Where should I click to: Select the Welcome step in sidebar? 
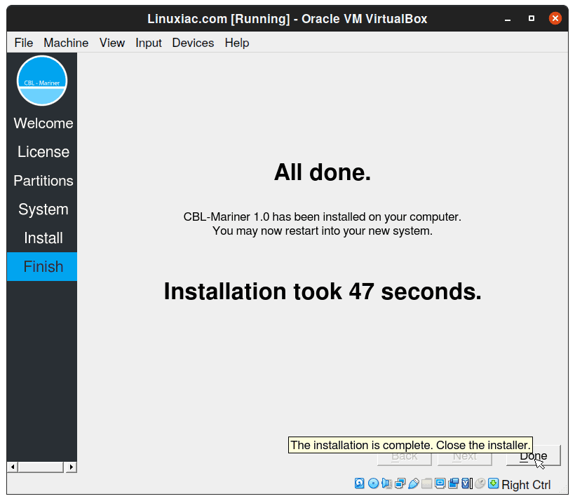(x=43, y=123)
